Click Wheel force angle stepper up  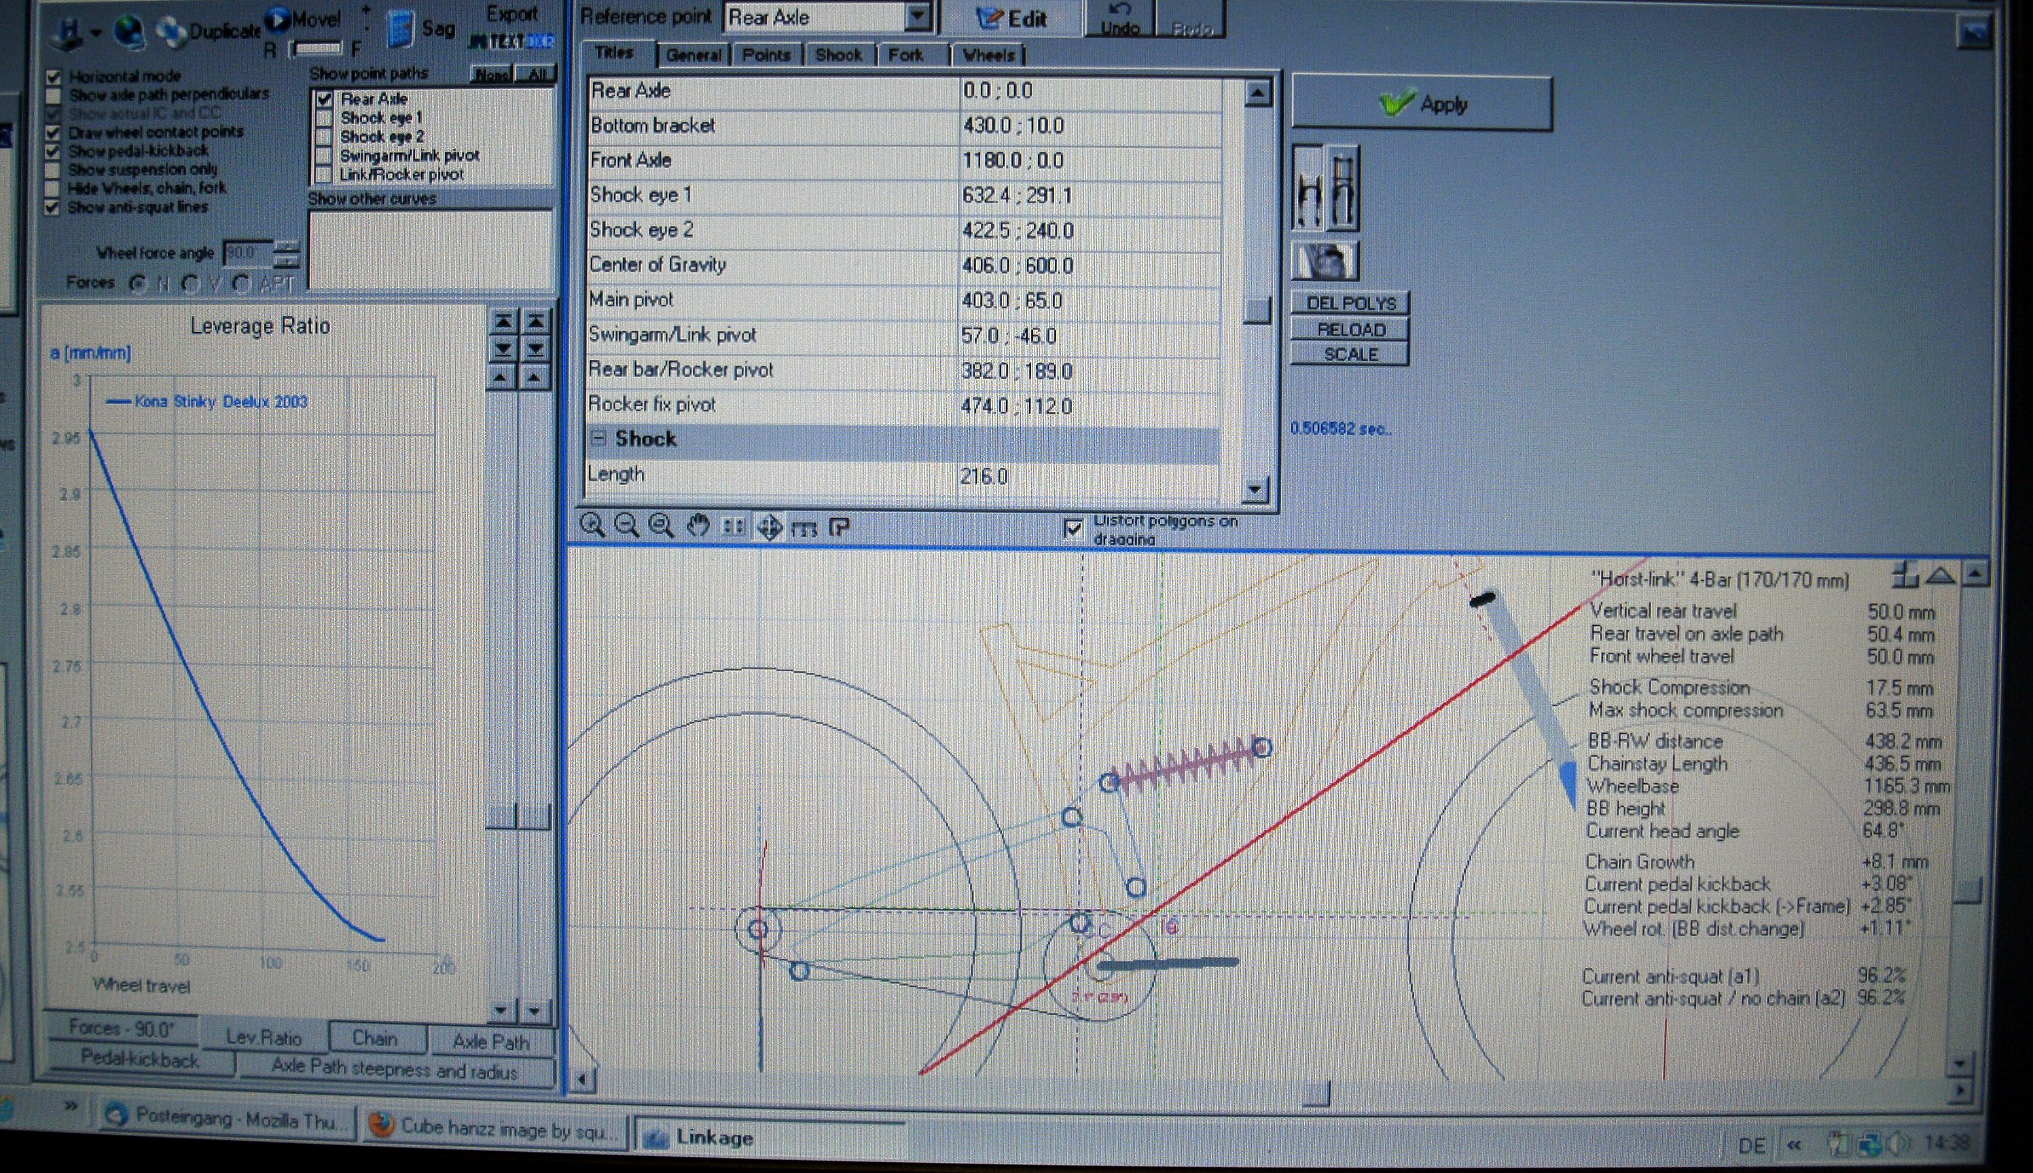pyautogui.click(x=287, y=247)
